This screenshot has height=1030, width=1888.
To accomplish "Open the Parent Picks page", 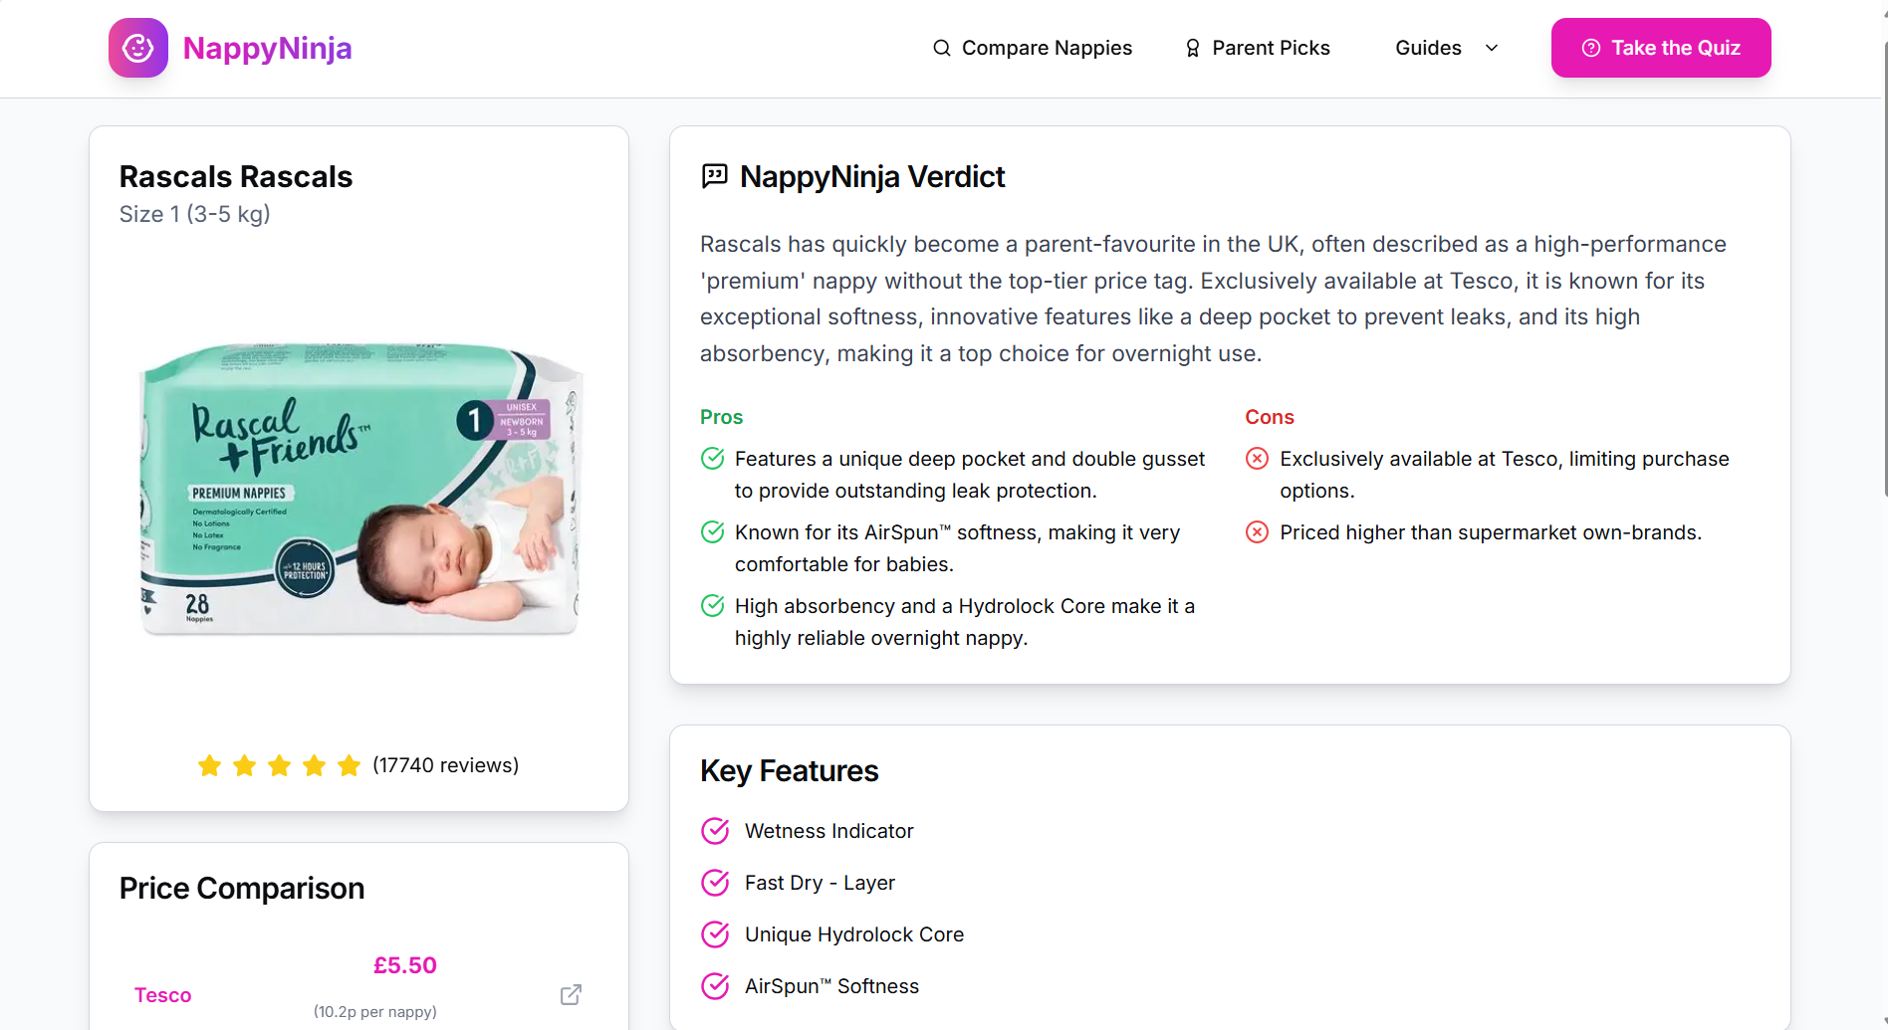I will click(1271, 48).
